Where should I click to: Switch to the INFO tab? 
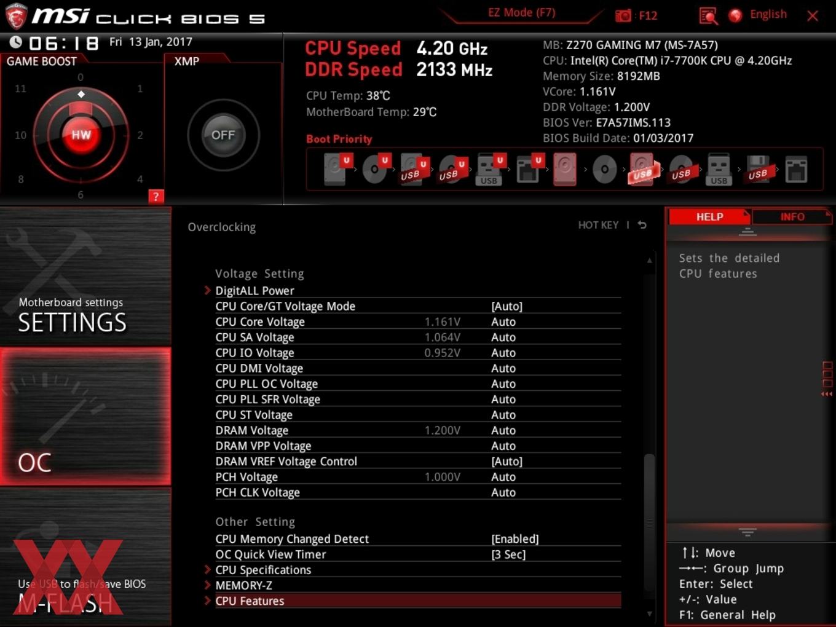[x=792, y=216]
